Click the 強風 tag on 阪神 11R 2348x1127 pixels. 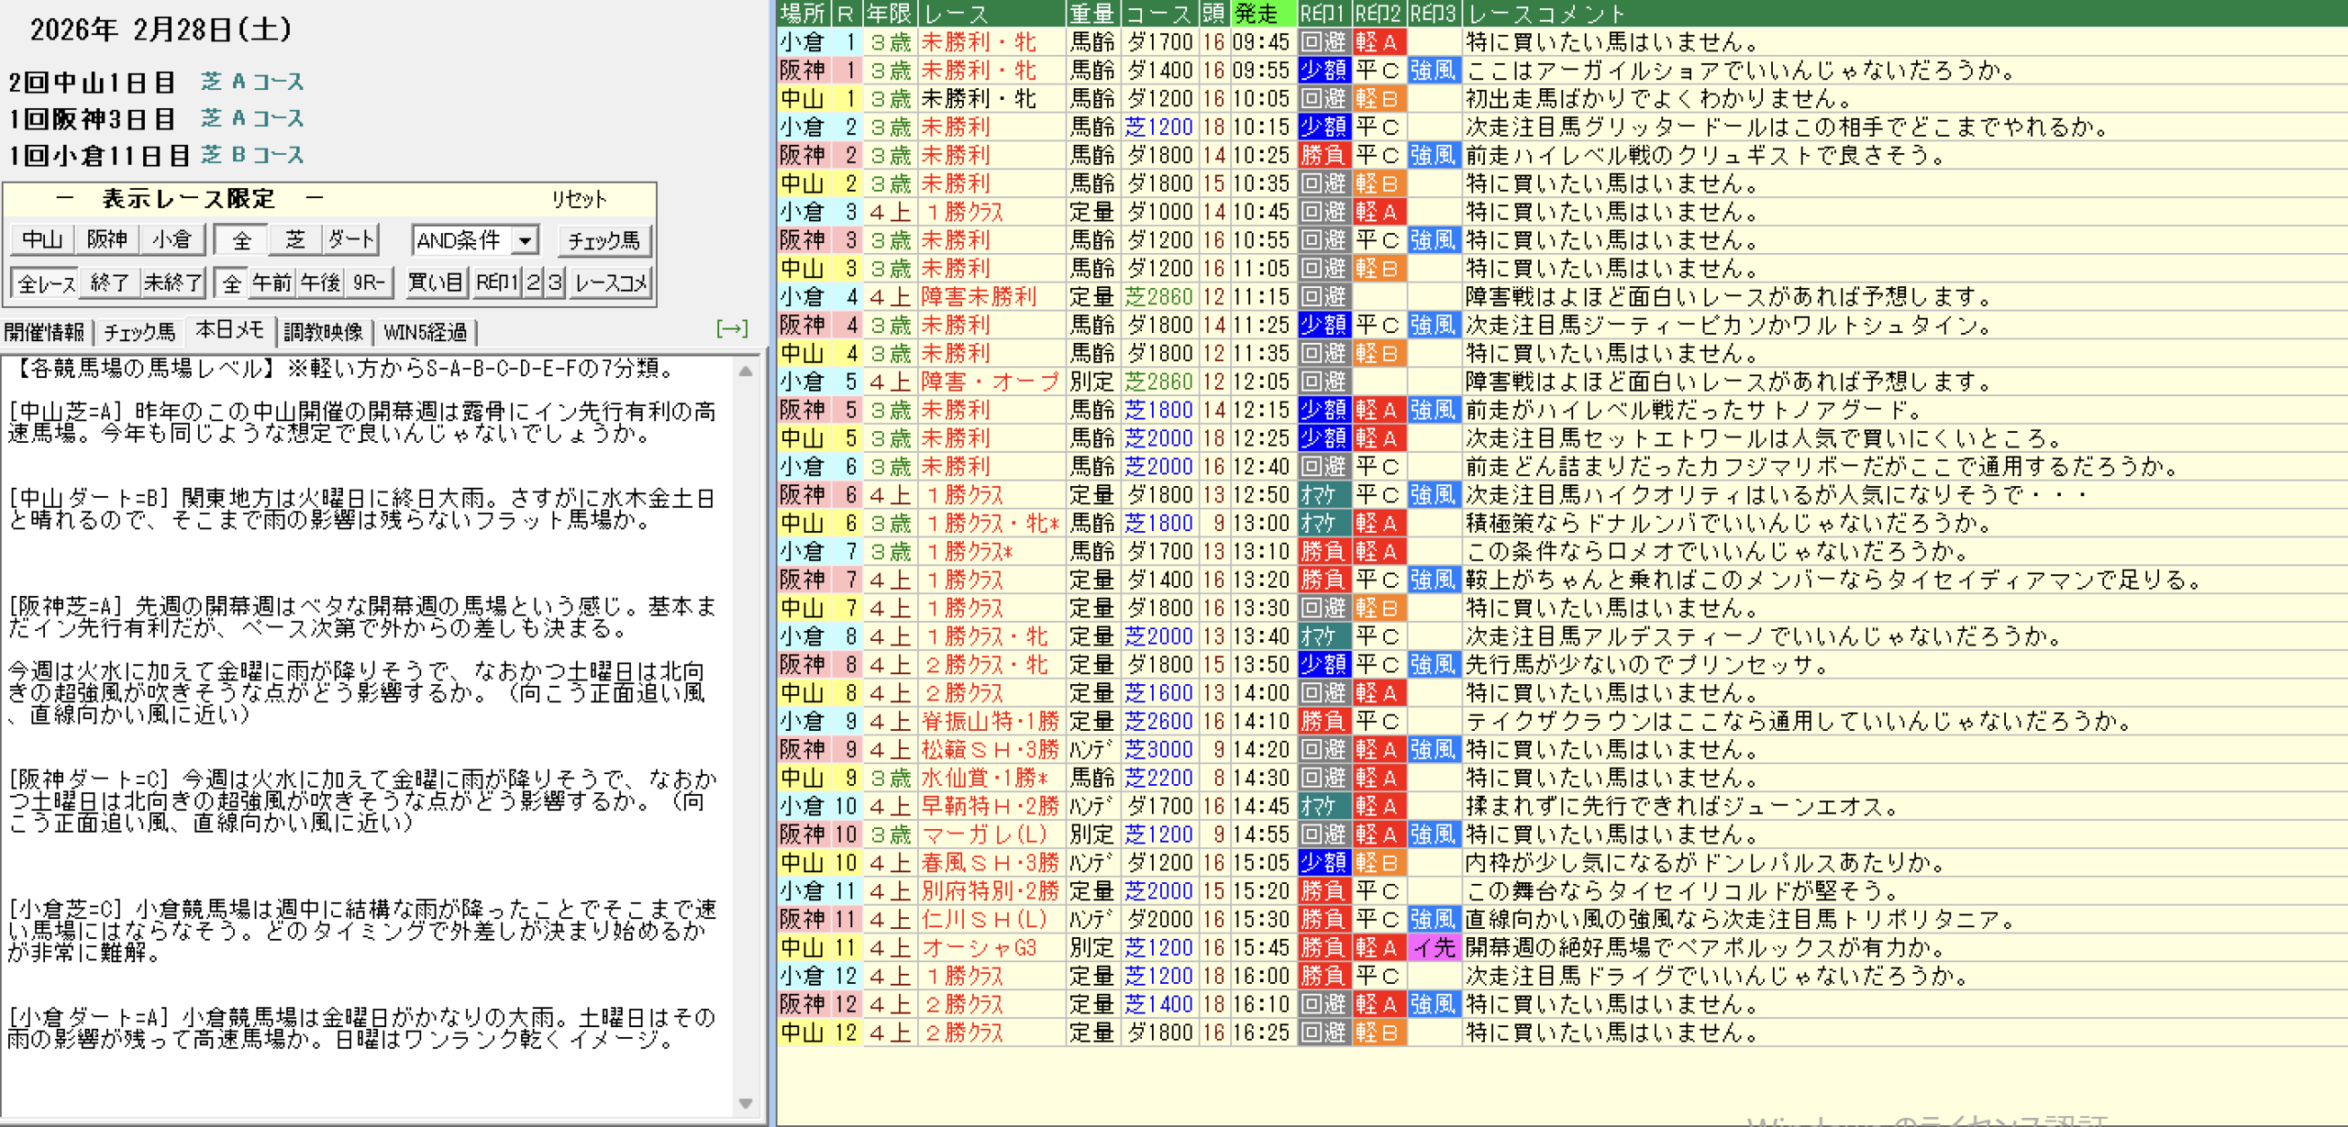[1433, 920]
